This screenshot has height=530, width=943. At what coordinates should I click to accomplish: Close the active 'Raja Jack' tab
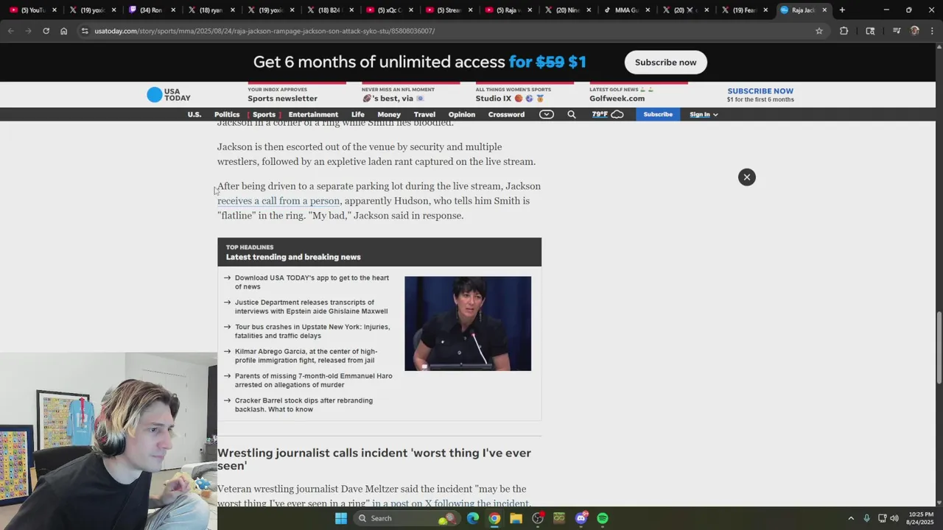coord(824,10)
